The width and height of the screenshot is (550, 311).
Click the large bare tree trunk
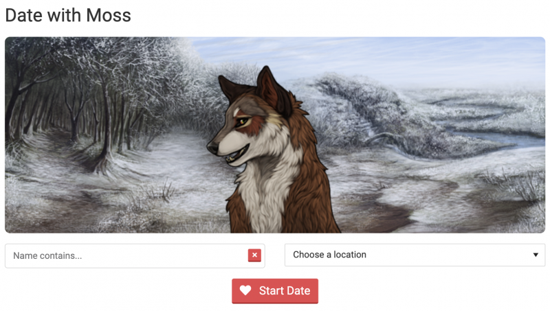coord(105,133)
